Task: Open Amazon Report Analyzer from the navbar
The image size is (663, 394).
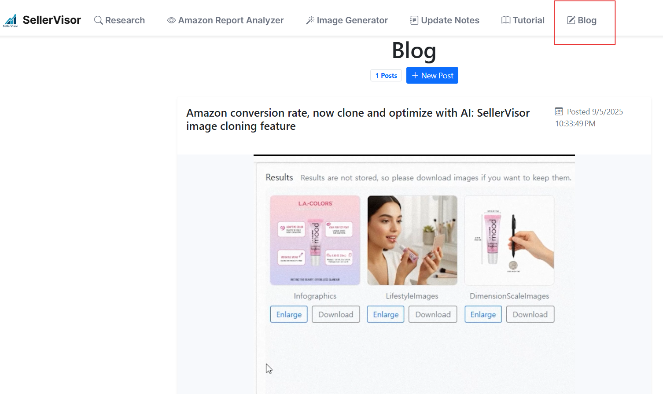Action: coord(225,20)
